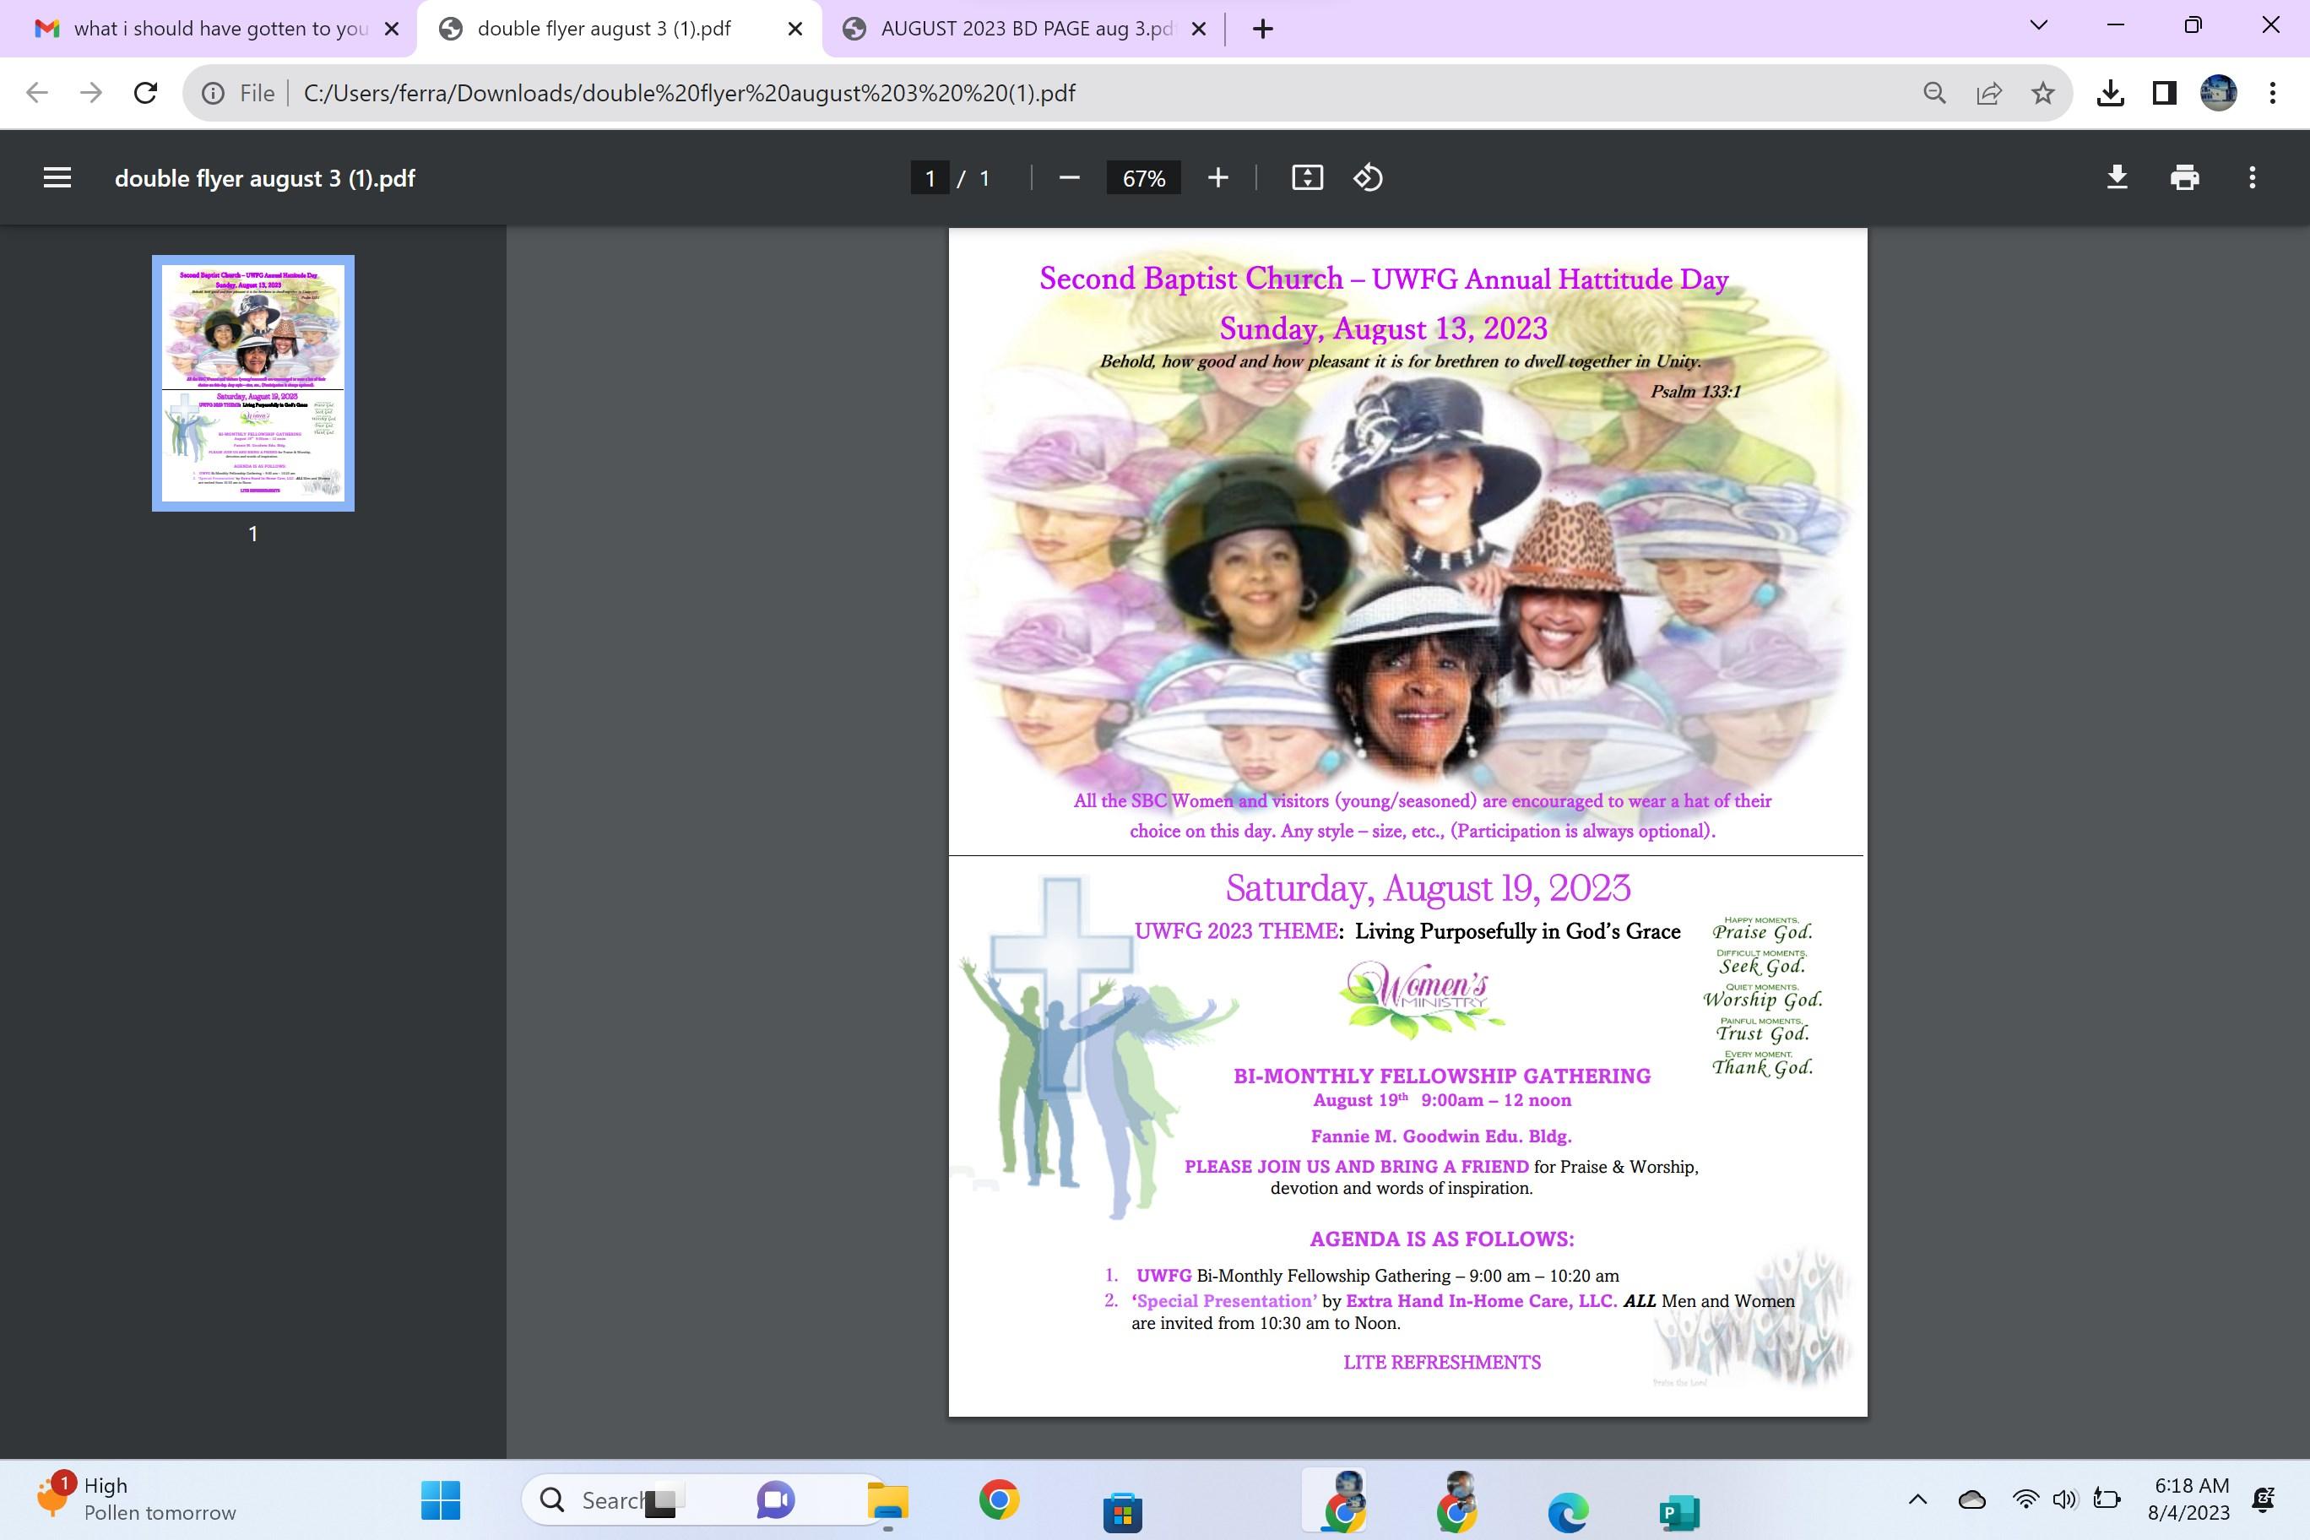Toggle the Chrome side panel
Screen dimensions: 2310x1540
coord(2165,94)
